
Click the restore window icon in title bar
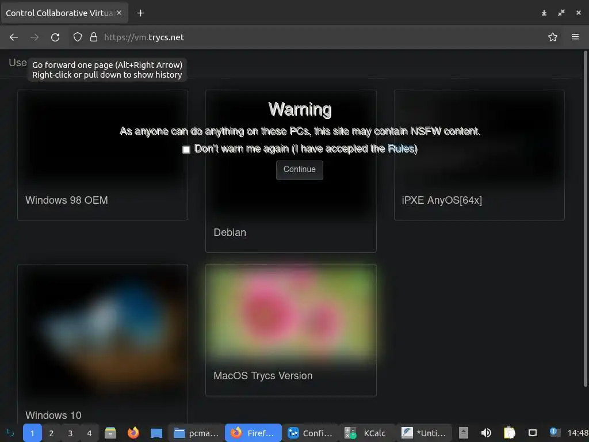point(561,13)
